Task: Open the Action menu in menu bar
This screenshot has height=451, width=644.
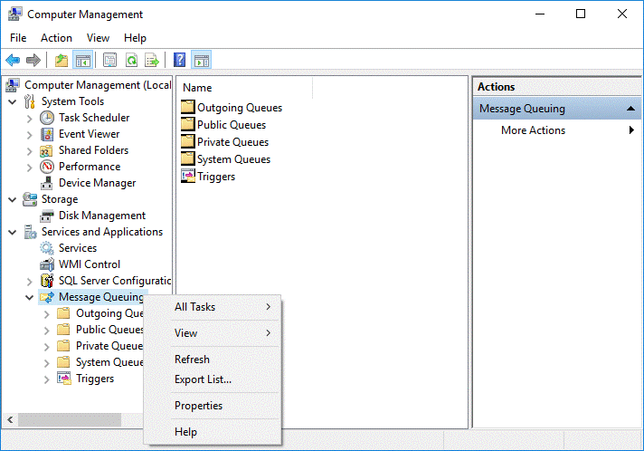Action: pos(56,38)
